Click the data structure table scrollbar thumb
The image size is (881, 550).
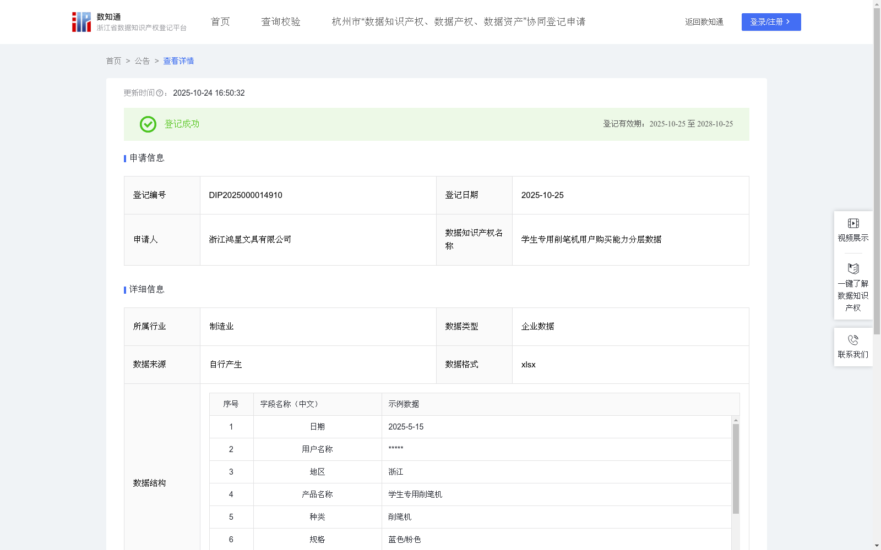[x=736, y=469]
